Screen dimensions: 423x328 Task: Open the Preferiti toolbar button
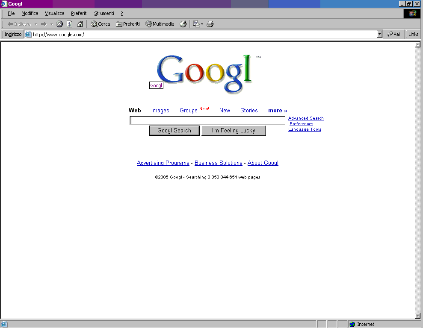(x=128, y=24)
